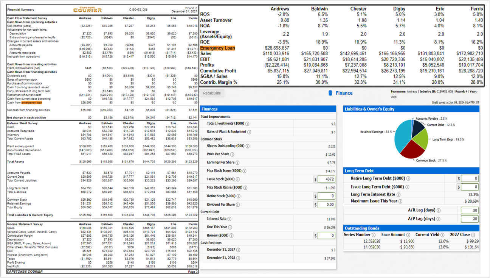Image resolution: width=490 pixels, height=278 pixels.
Task: Show info for Maximum Issue This Year
Action: click(x=400, y=201)
